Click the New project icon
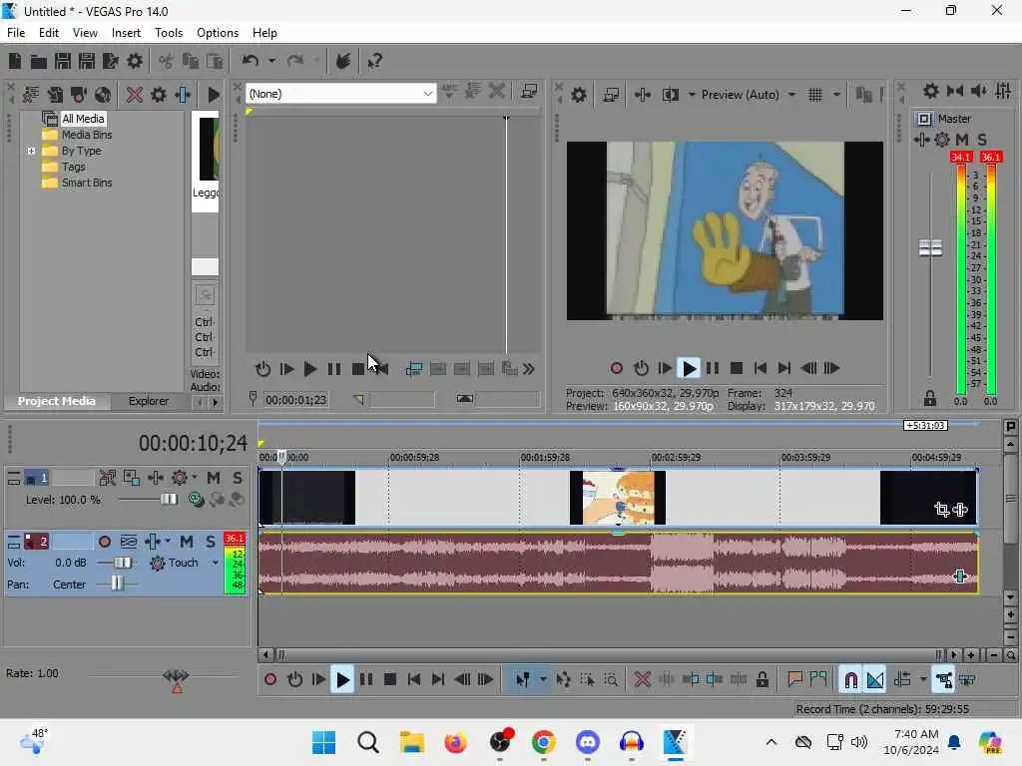The height and width of the screenshot is (766, 1022). pos(14,61)
